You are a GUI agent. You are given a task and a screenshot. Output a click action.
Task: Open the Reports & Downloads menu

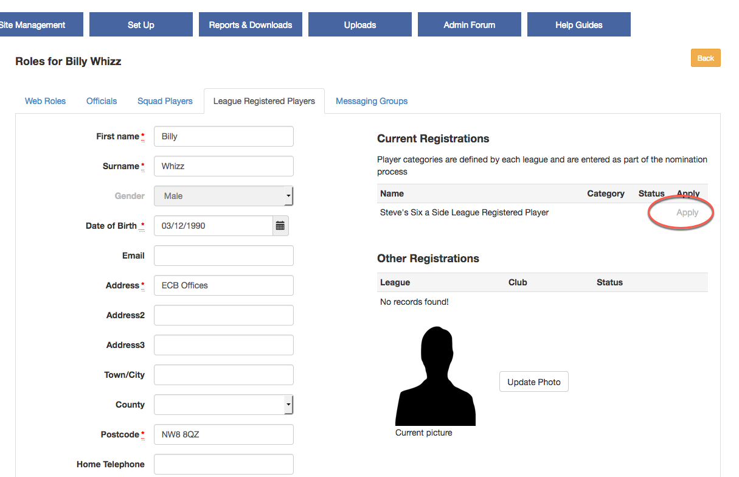251,25
